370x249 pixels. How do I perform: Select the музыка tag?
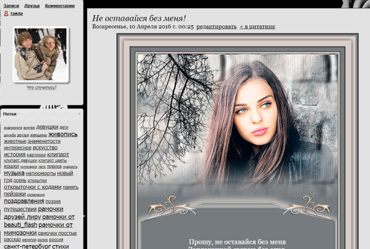14,173
